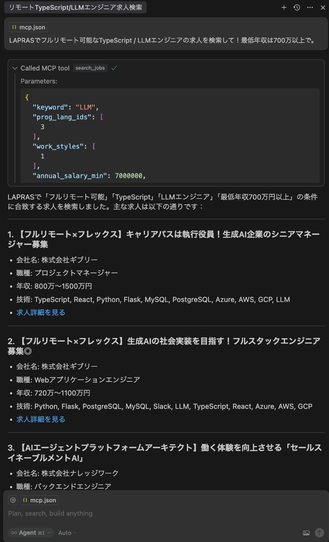Open the Auto model dropdown
Image resolution: width=329 pixels, height=542 pixels.
click(67, 533)
